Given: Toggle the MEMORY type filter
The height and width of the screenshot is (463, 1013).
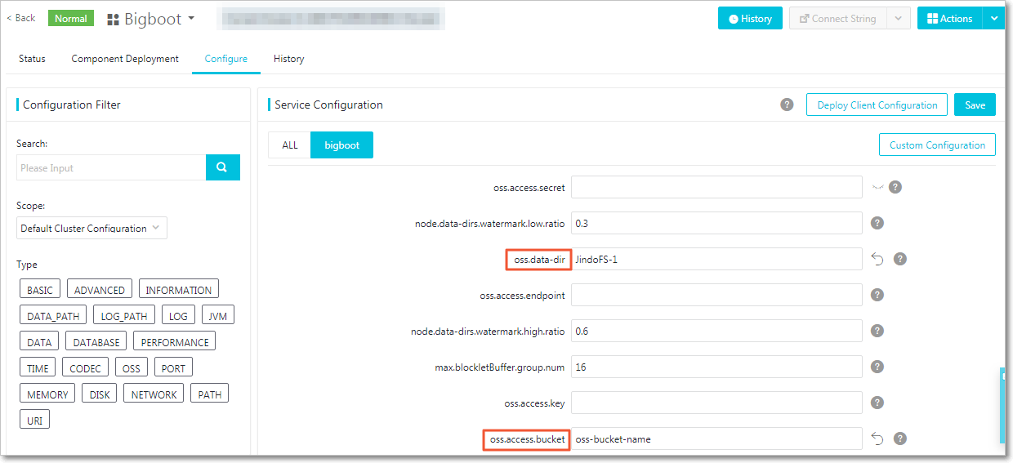Looking at the screenshot, I should pos(47,394).
